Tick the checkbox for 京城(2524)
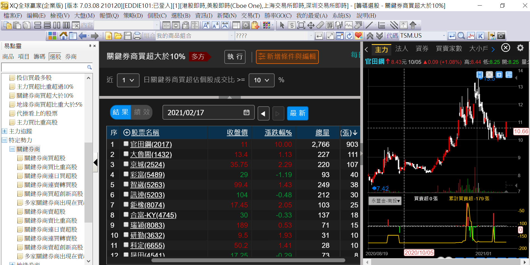The height and width of the screenshot is (265, 530). tap(126, 164)
